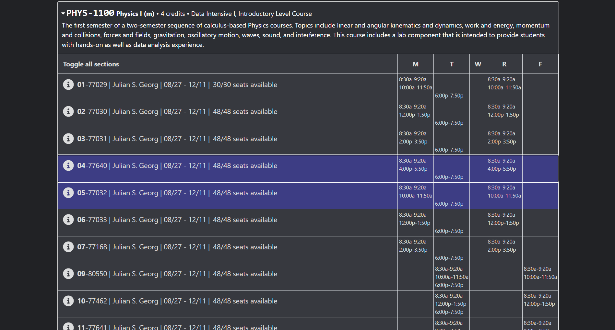Select section 02-77030 row label
Screen dimensions: 615x330
point(177,111)
